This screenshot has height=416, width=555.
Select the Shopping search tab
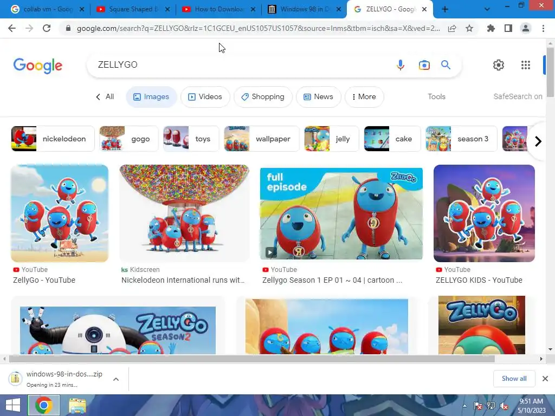click(x=263, y=96)
